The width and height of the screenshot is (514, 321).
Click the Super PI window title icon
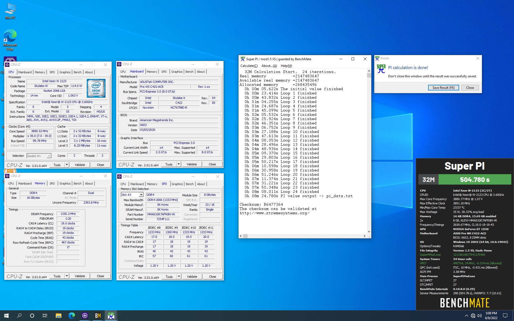point(243,59)
